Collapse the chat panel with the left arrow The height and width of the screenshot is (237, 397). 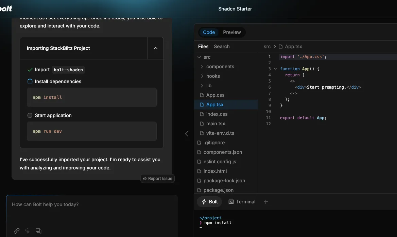click(187, 133)
